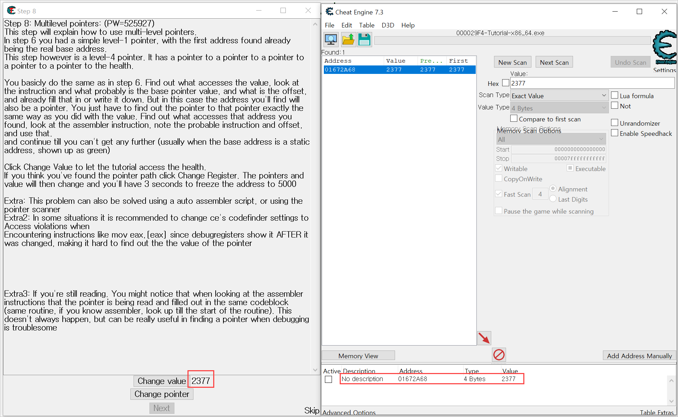Open the Scan Type dropdown

point(559,96)
